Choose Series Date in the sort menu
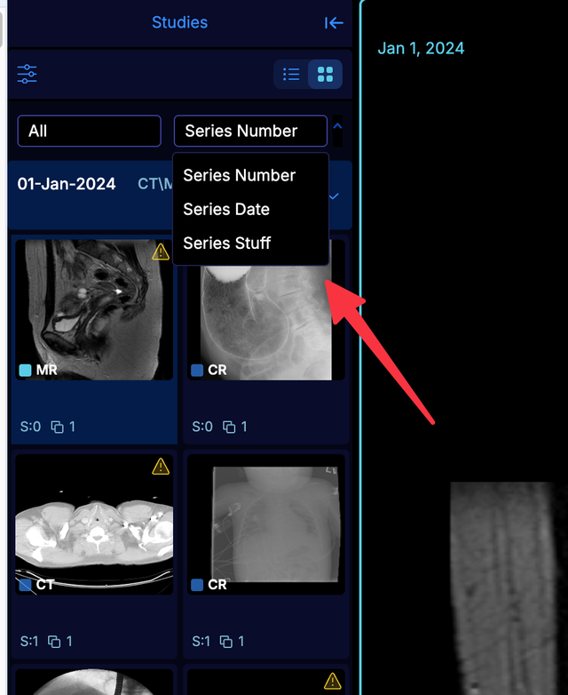The image size is (568, 695). pos(226,209)
